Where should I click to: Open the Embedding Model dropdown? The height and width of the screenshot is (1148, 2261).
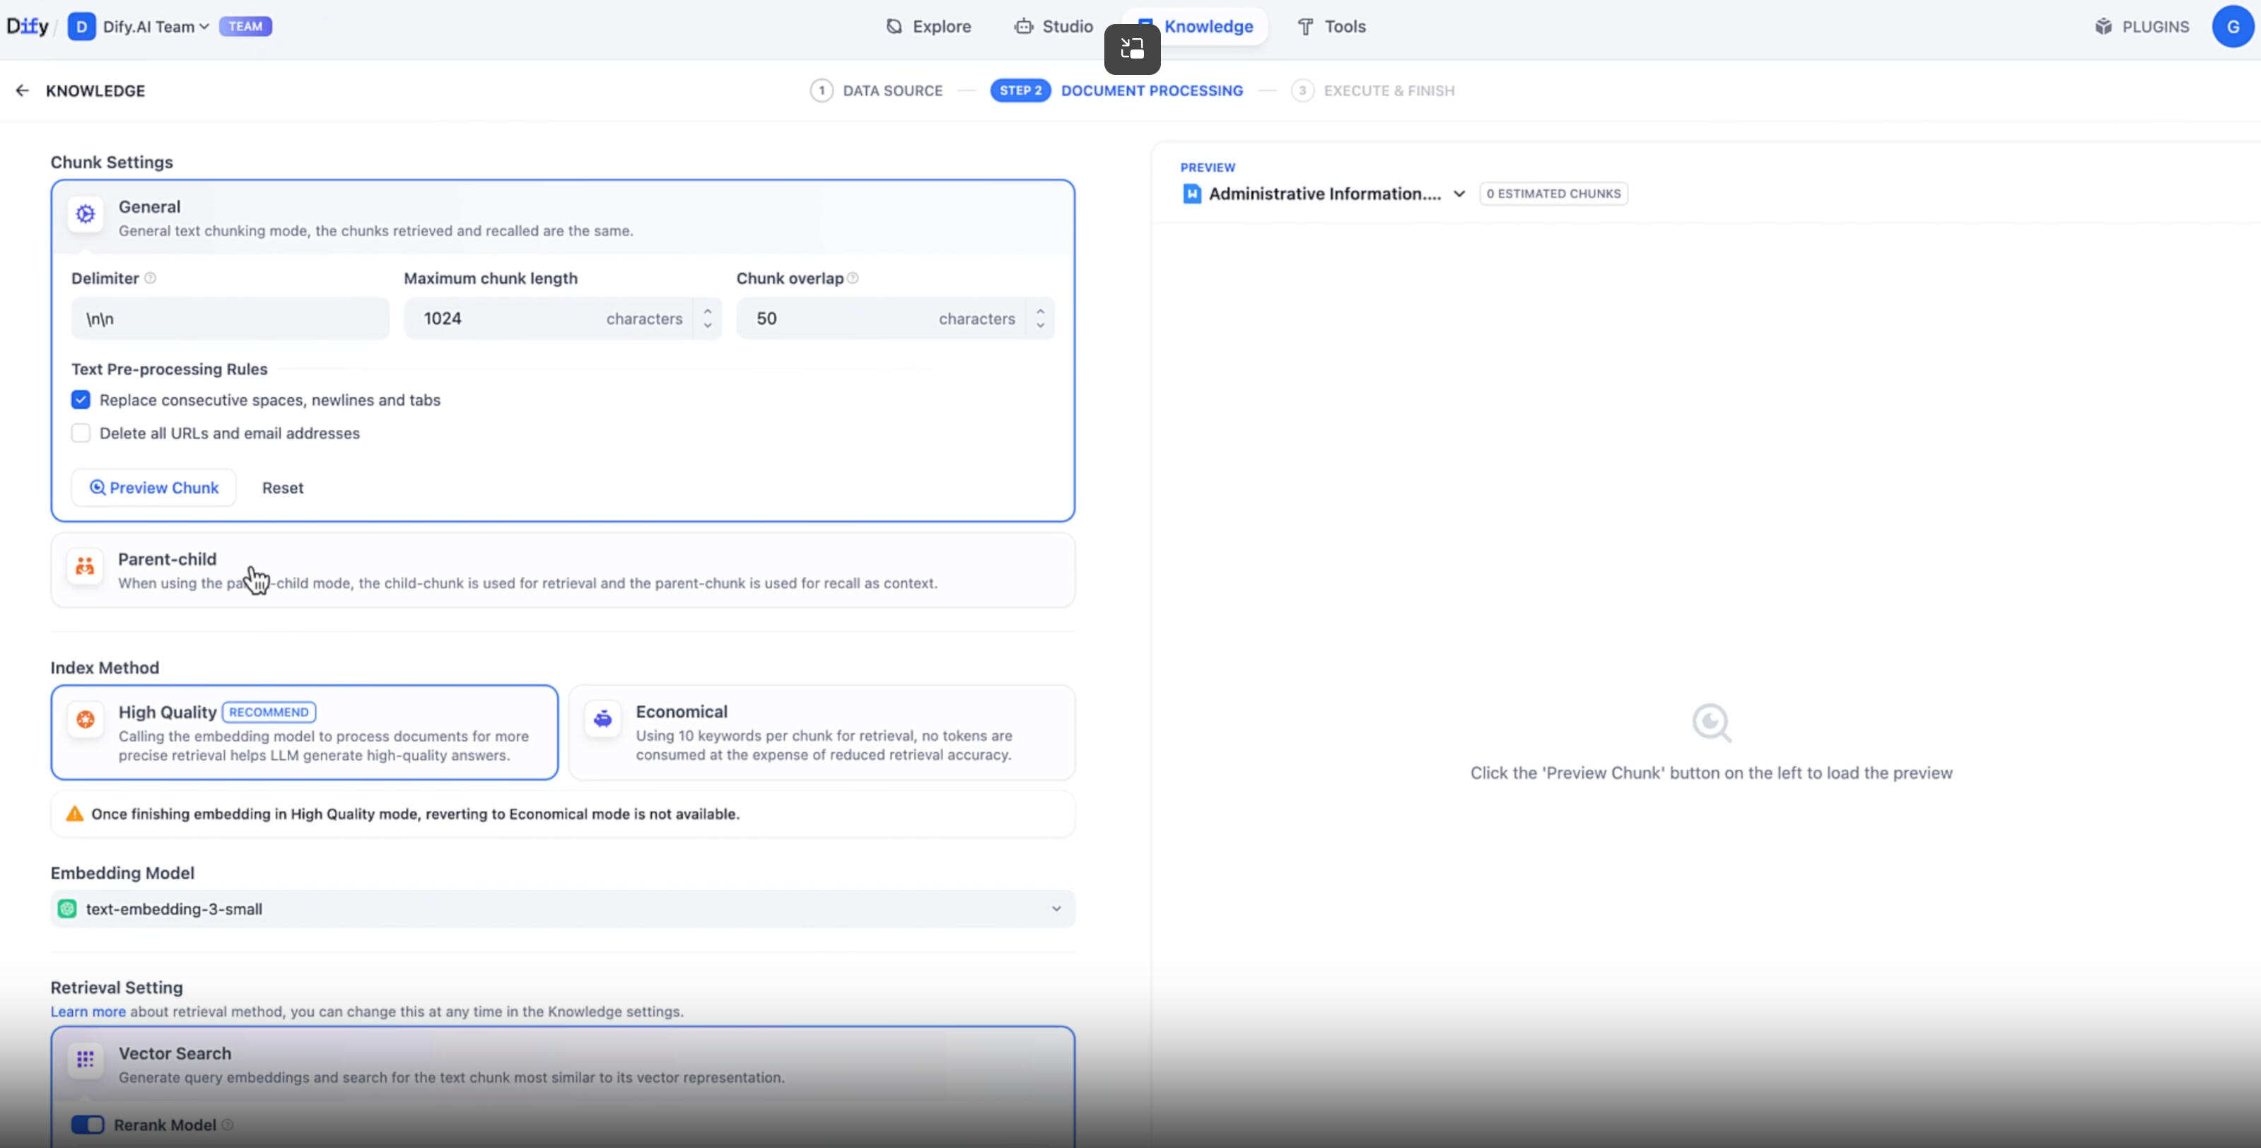pyautogui.click(x=563, y=908)
